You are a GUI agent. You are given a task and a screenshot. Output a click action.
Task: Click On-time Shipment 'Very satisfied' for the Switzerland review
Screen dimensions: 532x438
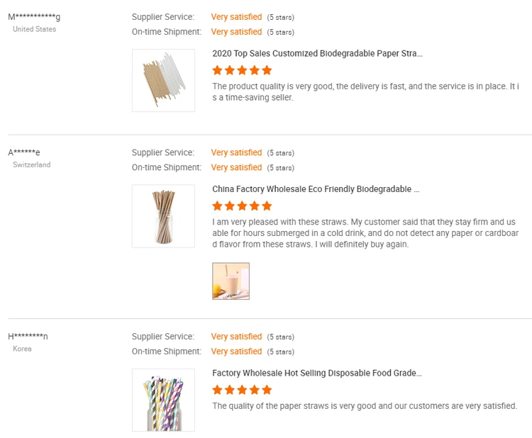tap(236, 167)
